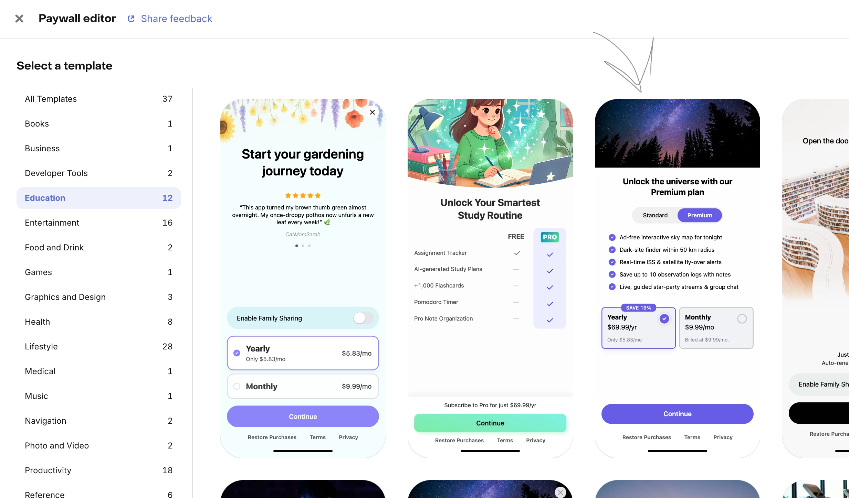The height and width of the screenshot is (498, 849).
Task: Click the SAVE 19% badge on Yearly plan
Action: pos(639,308)
